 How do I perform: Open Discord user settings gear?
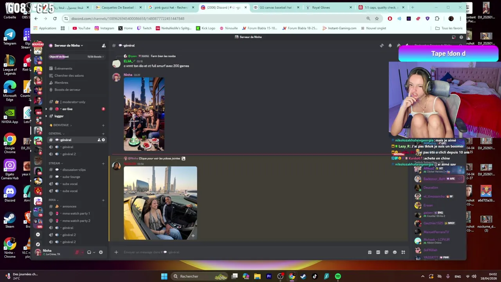(x=101, y=252)
